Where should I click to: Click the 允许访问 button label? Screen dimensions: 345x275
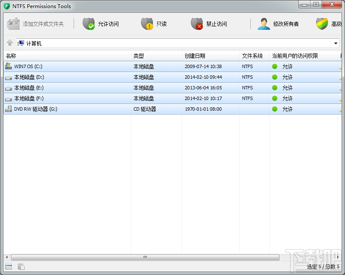click(x=108, y=24)
